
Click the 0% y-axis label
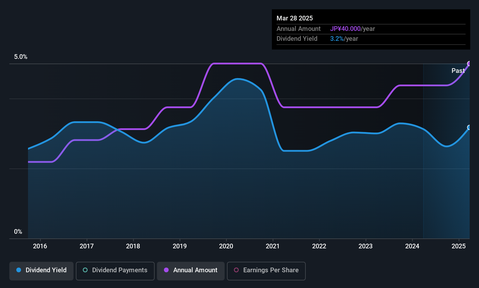[x=18, y=231]
